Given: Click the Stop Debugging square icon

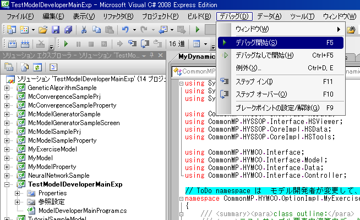Looking at the screenshot, I should 91,44.
